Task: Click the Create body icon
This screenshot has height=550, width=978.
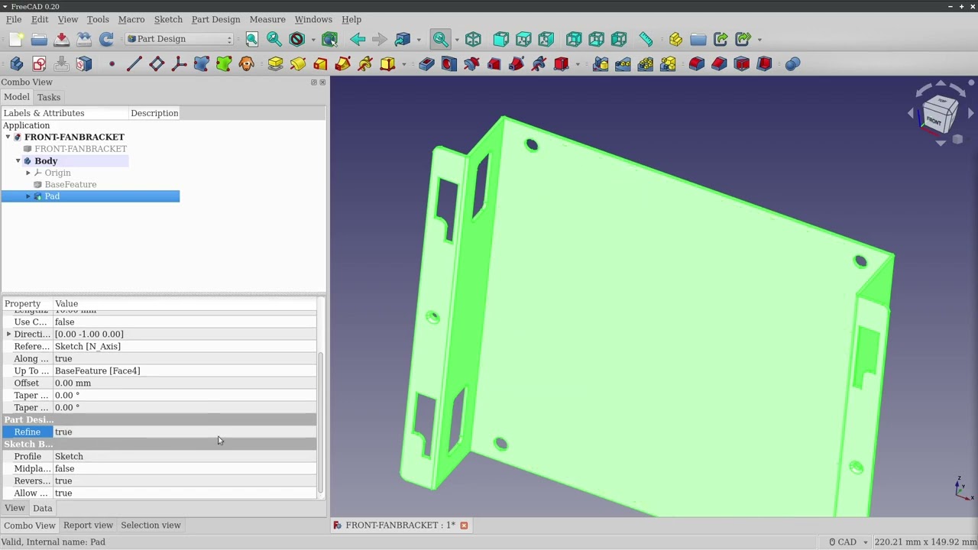Action: click(17, 64)
